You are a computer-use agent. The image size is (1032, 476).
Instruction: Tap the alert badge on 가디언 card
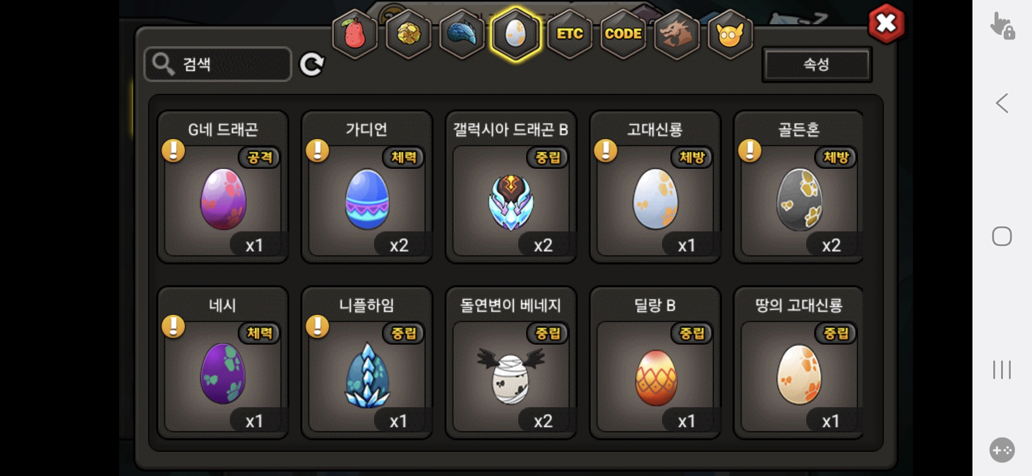tap(318, 151)
